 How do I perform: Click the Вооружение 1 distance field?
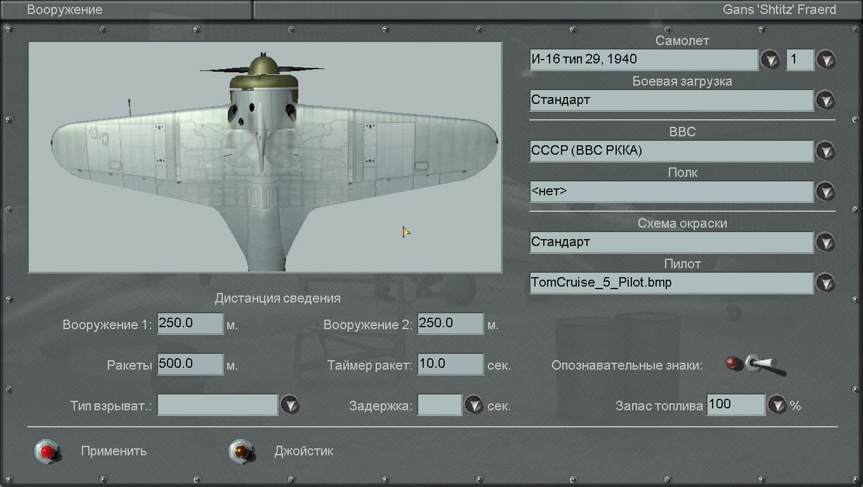click(x=190, y=323)
